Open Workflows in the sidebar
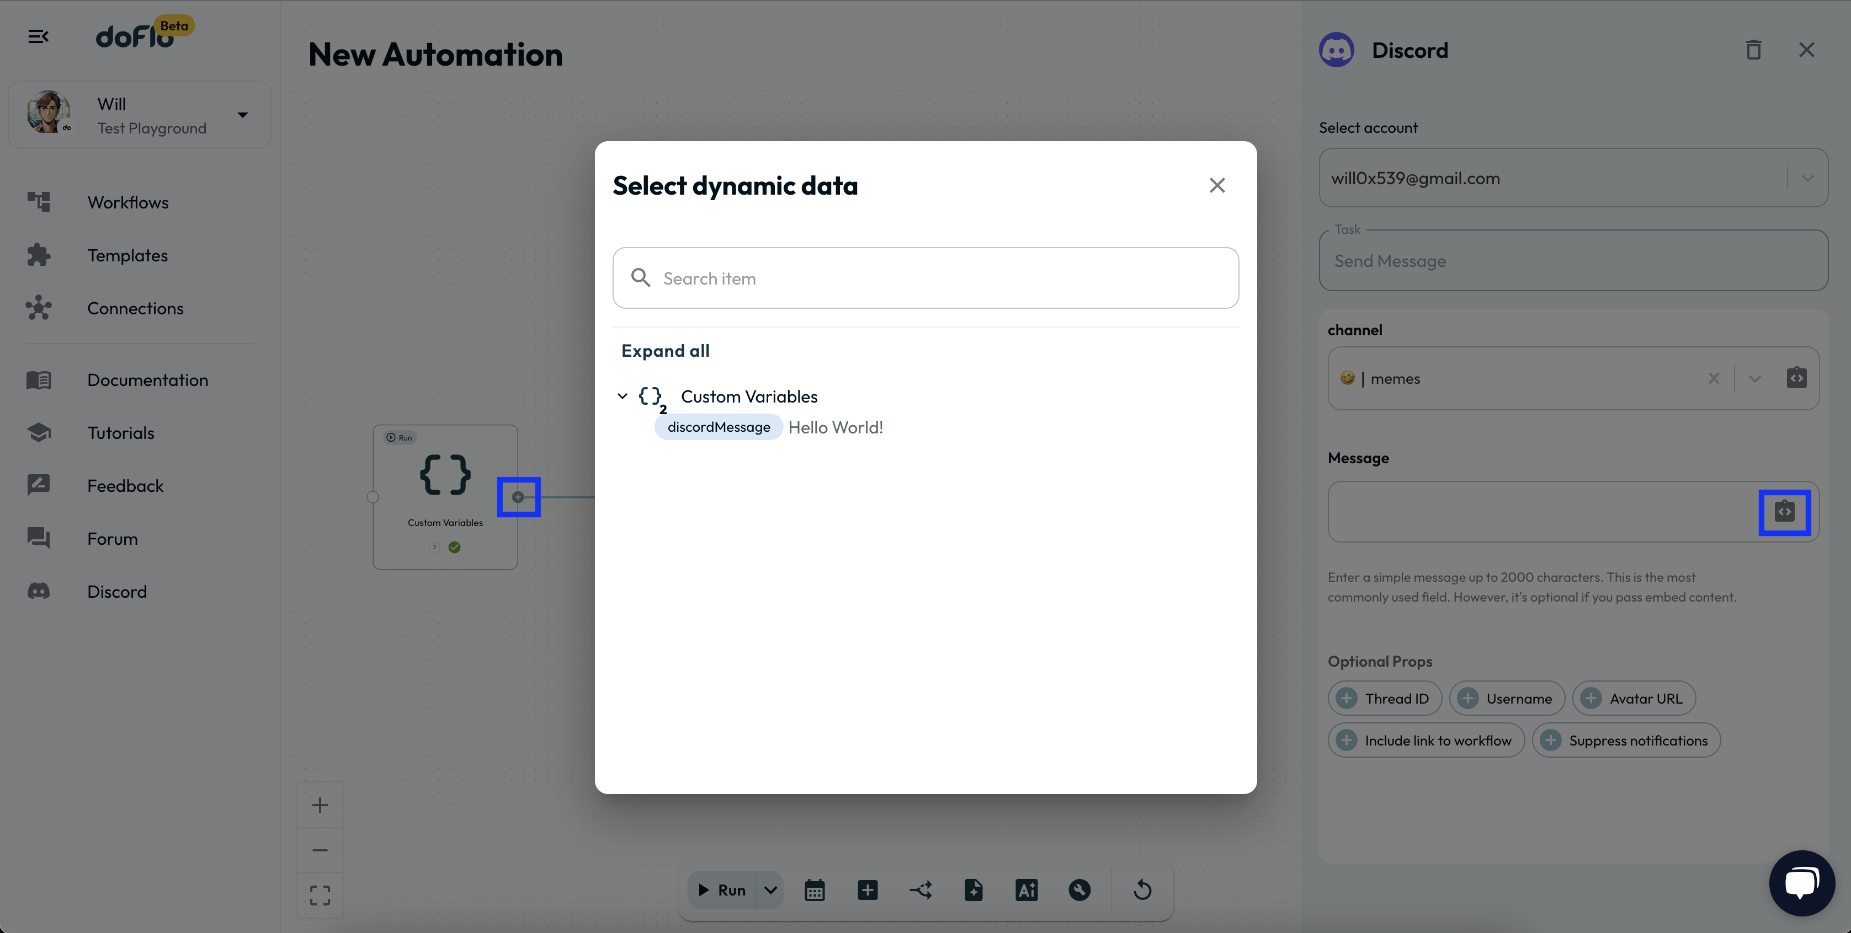This screenshot has width=1851, height=933. click(x=128, y=202)
